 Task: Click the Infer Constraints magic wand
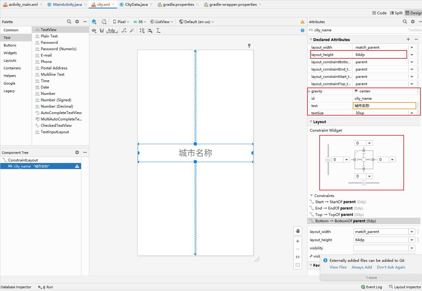click(x=132, y=30)
